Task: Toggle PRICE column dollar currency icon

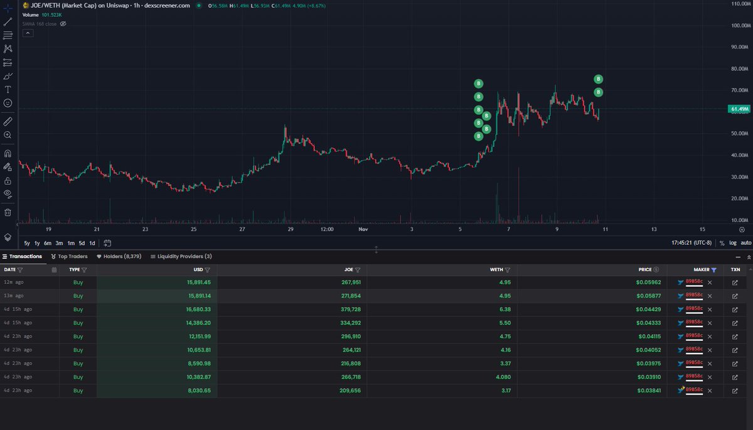Action: pos(656,269)
